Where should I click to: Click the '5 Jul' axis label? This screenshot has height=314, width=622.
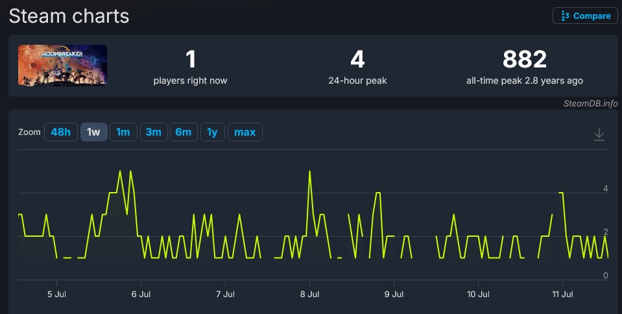pyautogui.click(x=56, y=294)
